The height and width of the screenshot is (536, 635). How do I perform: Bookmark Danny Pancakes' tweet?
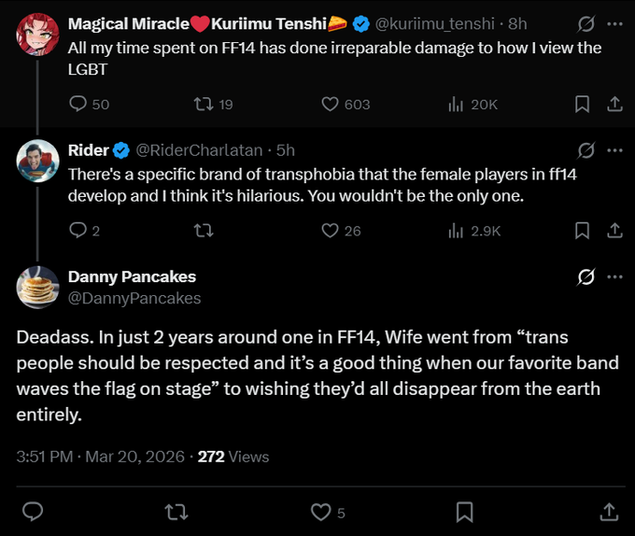(x=463, y=512)
